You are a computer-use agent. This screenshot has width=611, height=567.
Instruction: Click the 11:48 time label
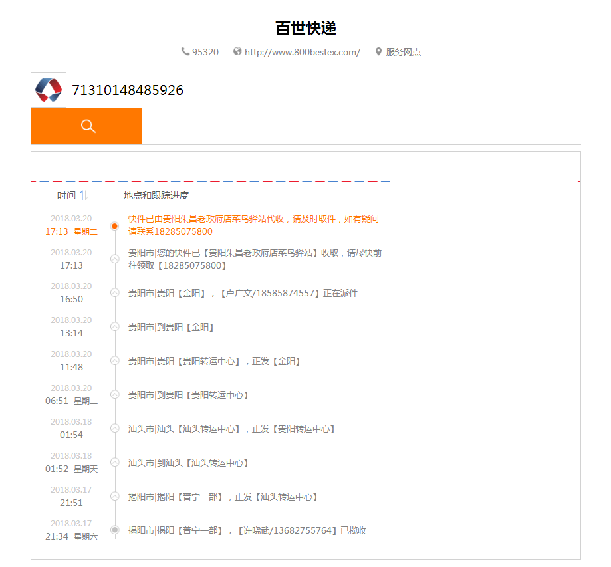71,367
